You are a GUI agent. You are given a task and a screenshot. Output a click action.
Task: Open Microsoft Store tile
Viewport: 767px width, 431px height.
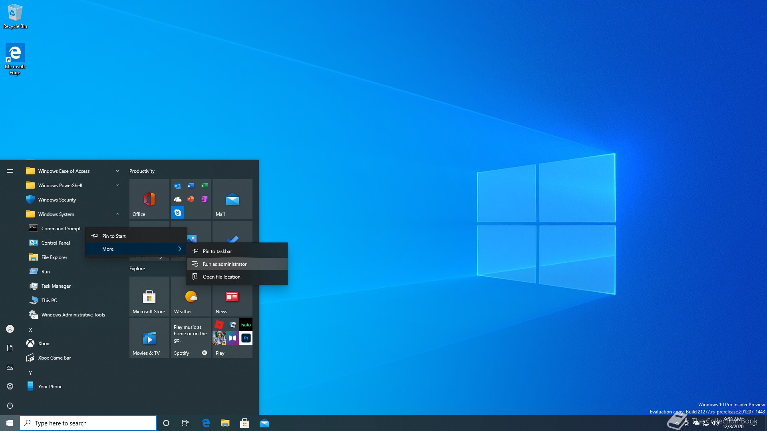[x=149, y=296]
